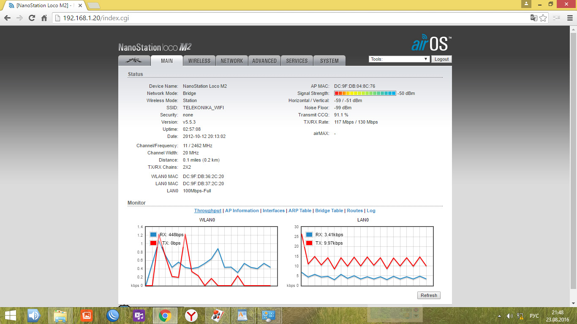Open the purple media app in taskbar
Image resolution: width=577 pixels, height=324 pixels.
[x=139, y=315]
